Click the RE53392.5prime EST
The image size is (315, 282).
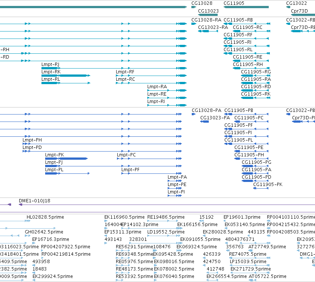120,280
